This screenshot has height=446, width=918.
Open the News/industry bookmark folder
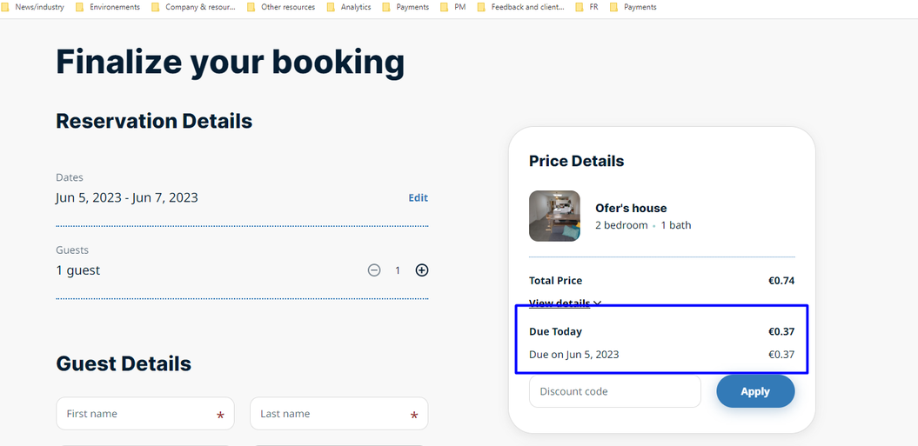point(33,7)
